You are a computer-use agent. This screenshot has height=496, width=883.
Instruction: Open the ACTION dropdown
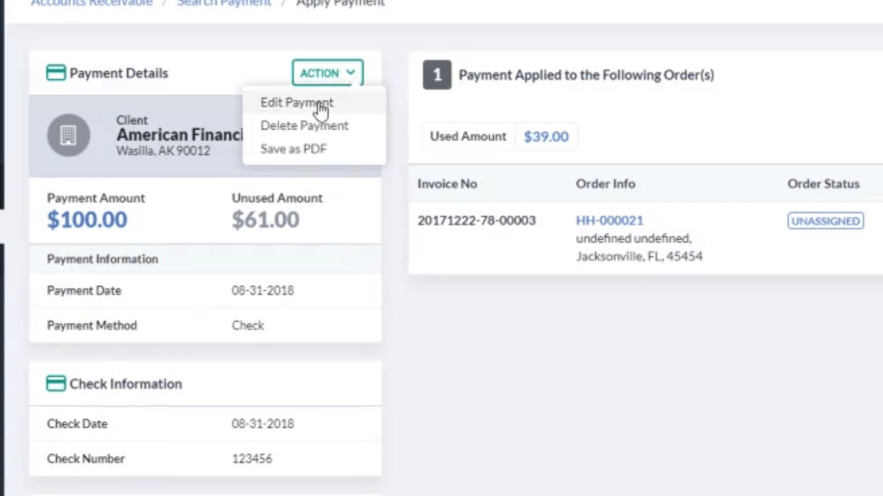click(327, 73)
